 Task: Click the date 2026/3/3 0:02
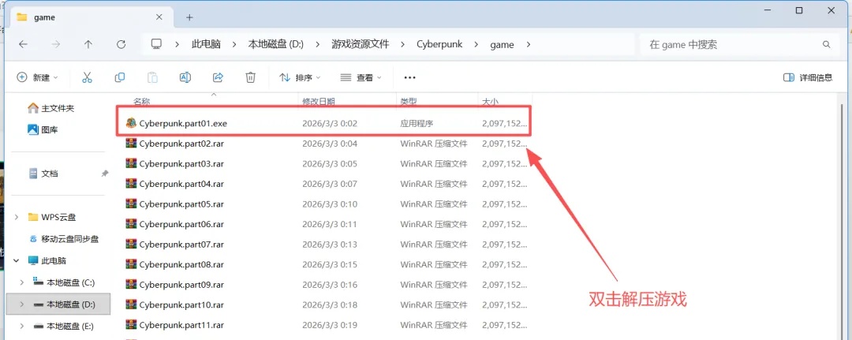tap(329, 123)
